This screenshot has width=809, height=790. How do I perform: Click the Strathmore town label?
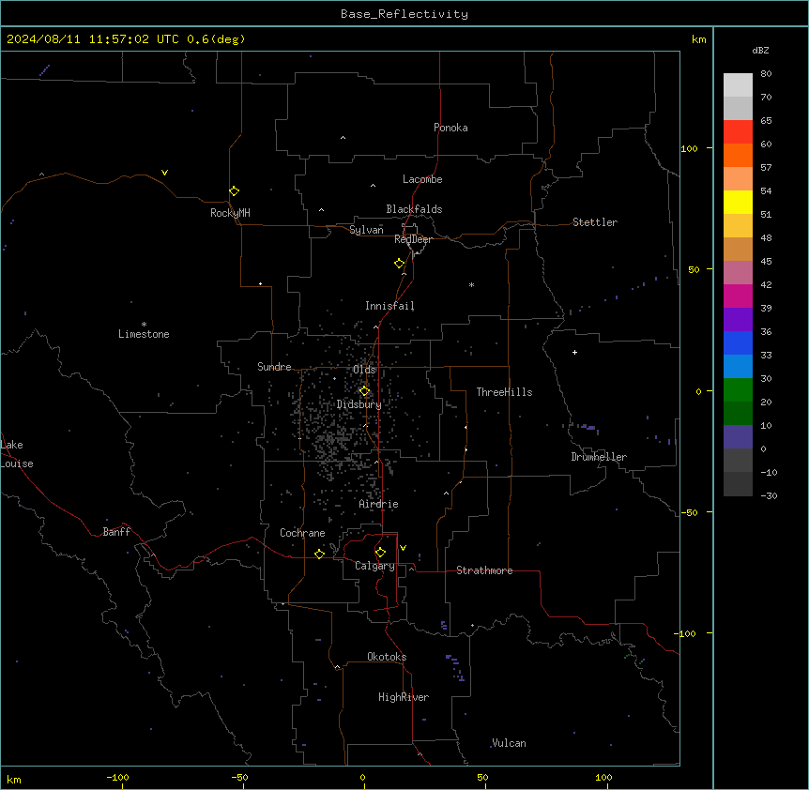click(x=484, y=570)
